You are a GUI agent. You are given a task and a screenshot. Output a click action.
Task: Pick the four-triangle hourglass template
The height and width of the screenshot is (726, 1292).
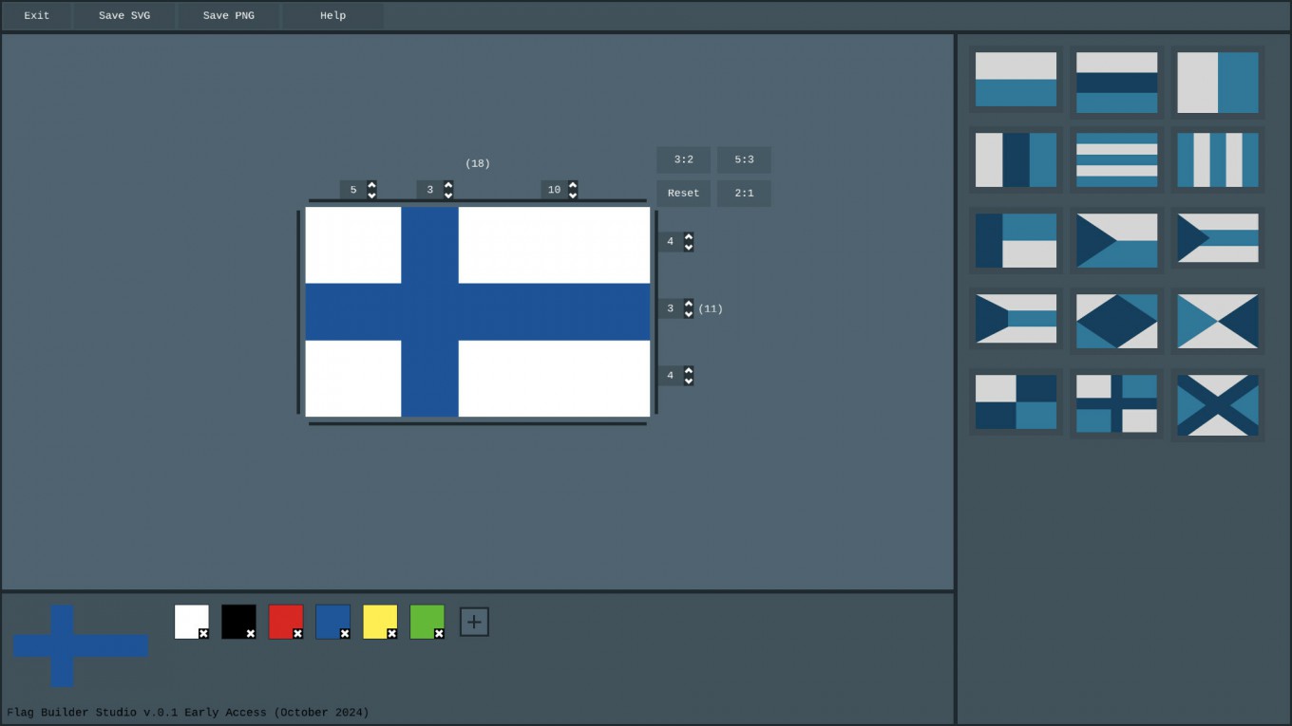1217,321
